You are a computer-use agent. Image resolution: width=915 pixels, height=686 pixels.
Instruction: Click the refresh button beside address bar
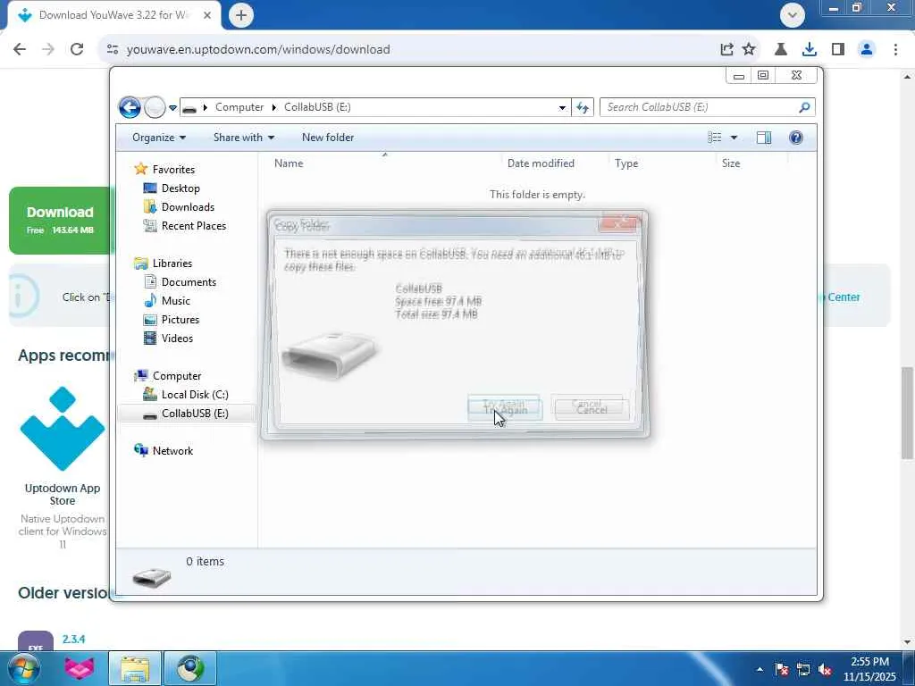point(583,107)
